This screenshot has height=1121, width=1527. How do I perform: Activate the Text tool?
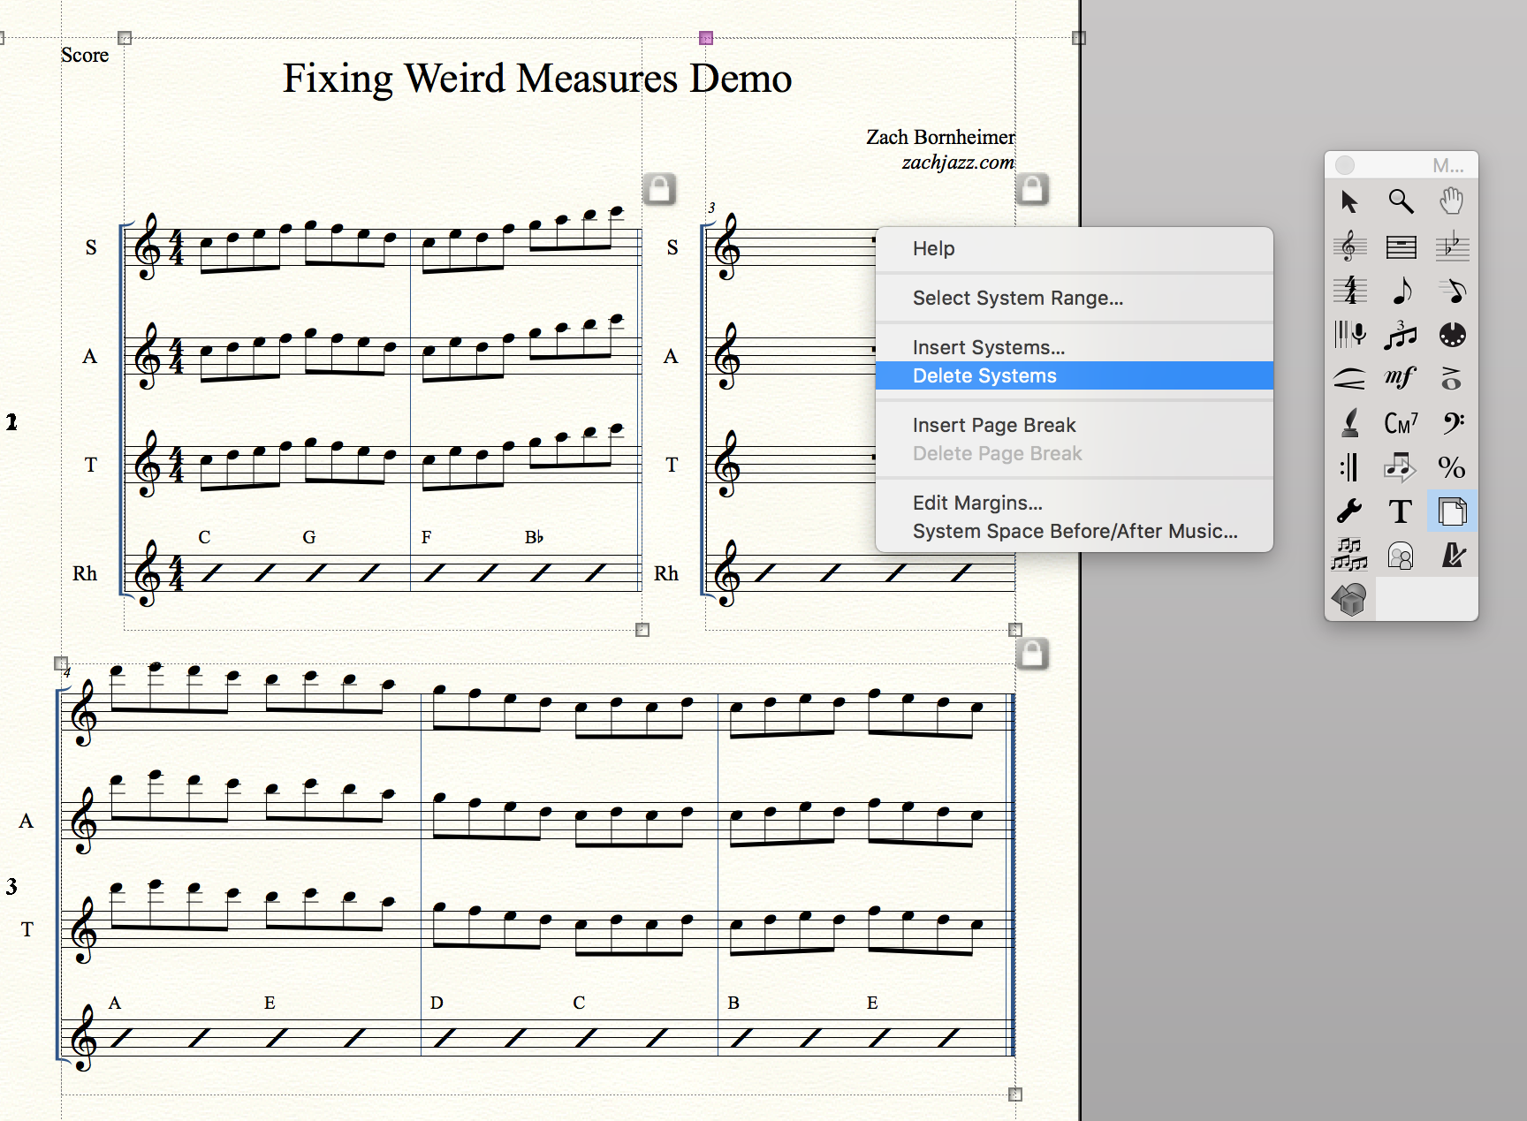click(1401, 511)
